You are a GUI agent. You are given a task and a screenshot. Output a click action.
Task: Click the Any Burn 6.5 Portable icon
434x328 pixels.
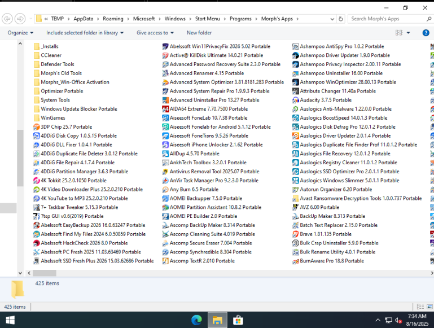(x=165, y=190)
